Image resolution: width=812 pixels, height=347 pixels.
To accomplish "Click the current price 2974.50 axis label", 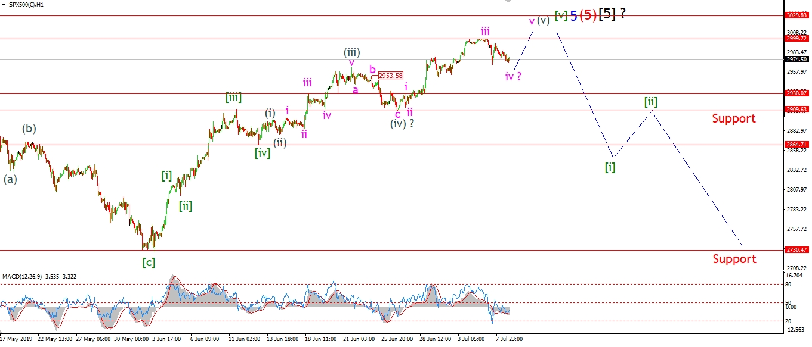I will [798, 60].
